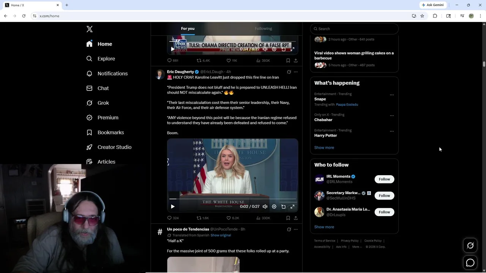Open Eric Daugherty's profile avatar

(x=160, y=74)
